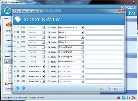Image resolution: width=138 pixels, height=101 pixels.
Task: Close the Diary Today dialog window
Action: 121,11
